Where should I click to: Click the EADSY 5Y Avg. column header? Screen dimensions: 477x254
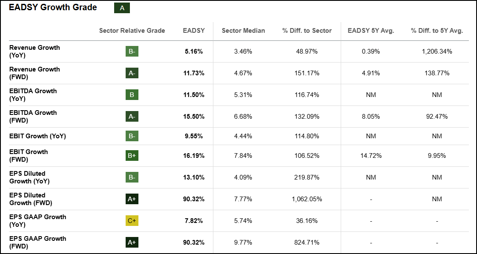[371, 31]
